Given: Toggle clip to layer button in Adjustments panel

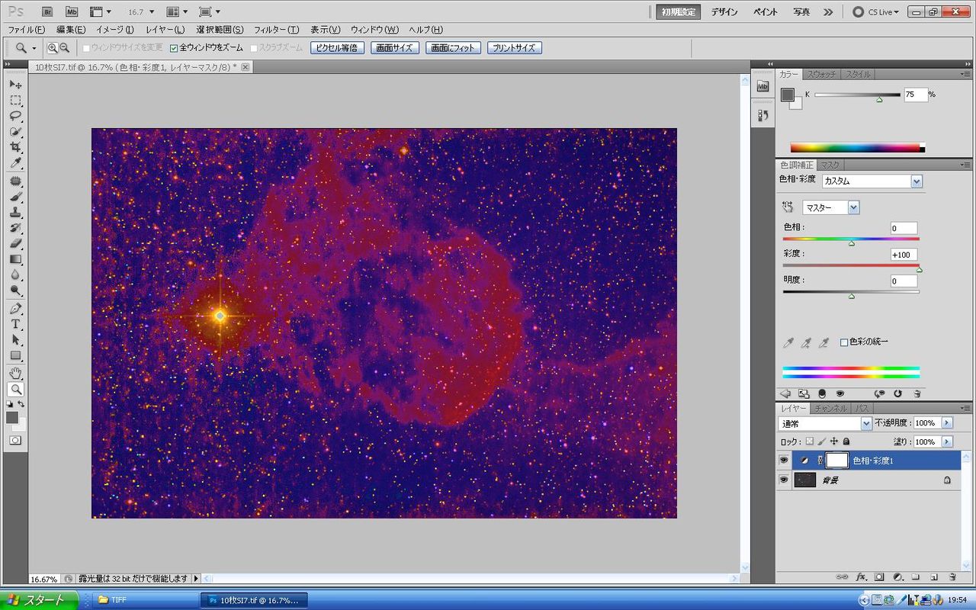Looking at the screenshot, I should pos(822,393).
